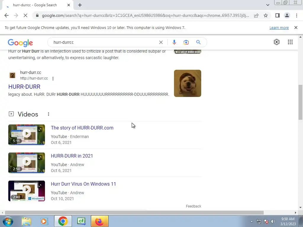303x227 pixels.
Task: Click the address bar URL
Action: [x=145, y=15]
